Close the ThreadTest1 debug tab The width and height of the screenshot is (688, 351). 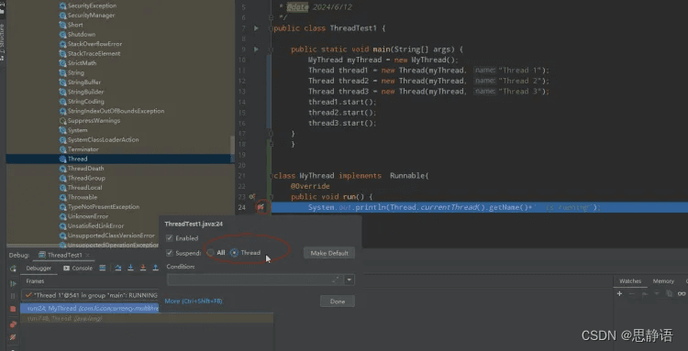(87, 255)
